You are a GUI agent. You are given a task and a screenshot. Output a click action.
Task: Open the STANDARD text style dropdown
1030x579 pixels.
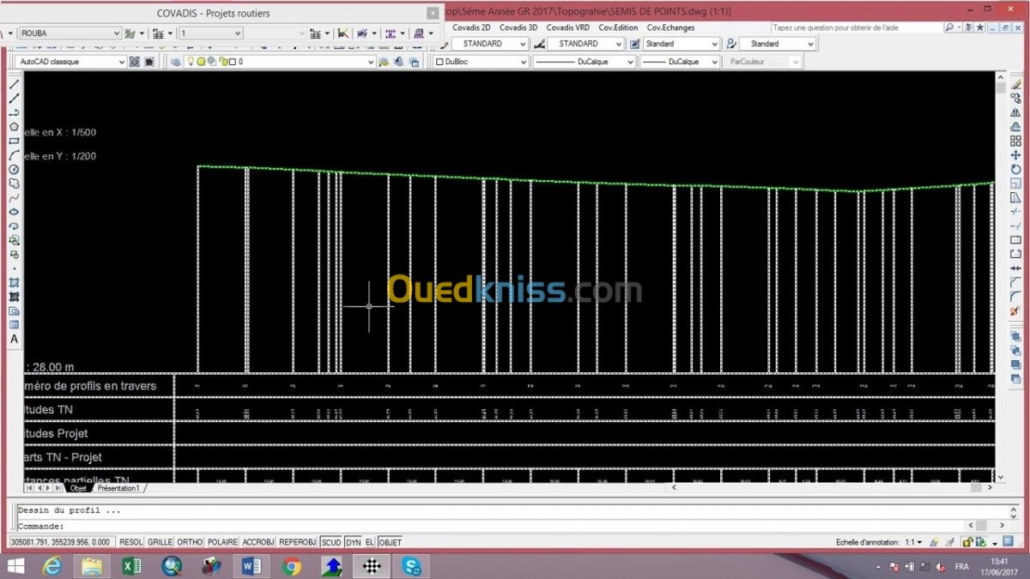coord(489,44)
